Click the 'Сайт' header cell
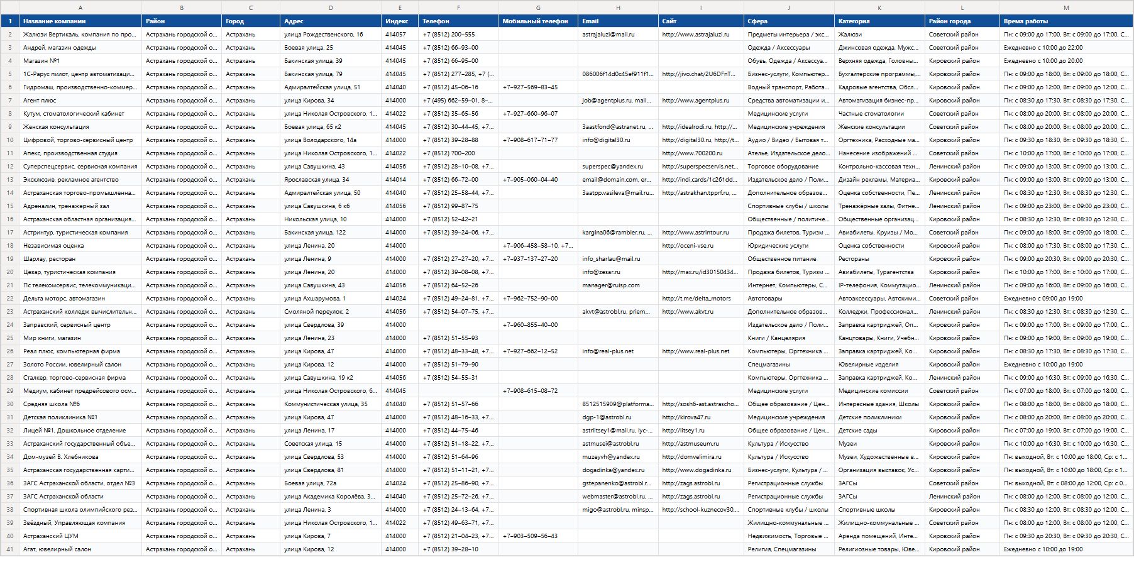Viewport: 1134px width, 567px height. [x=701, y=21]
